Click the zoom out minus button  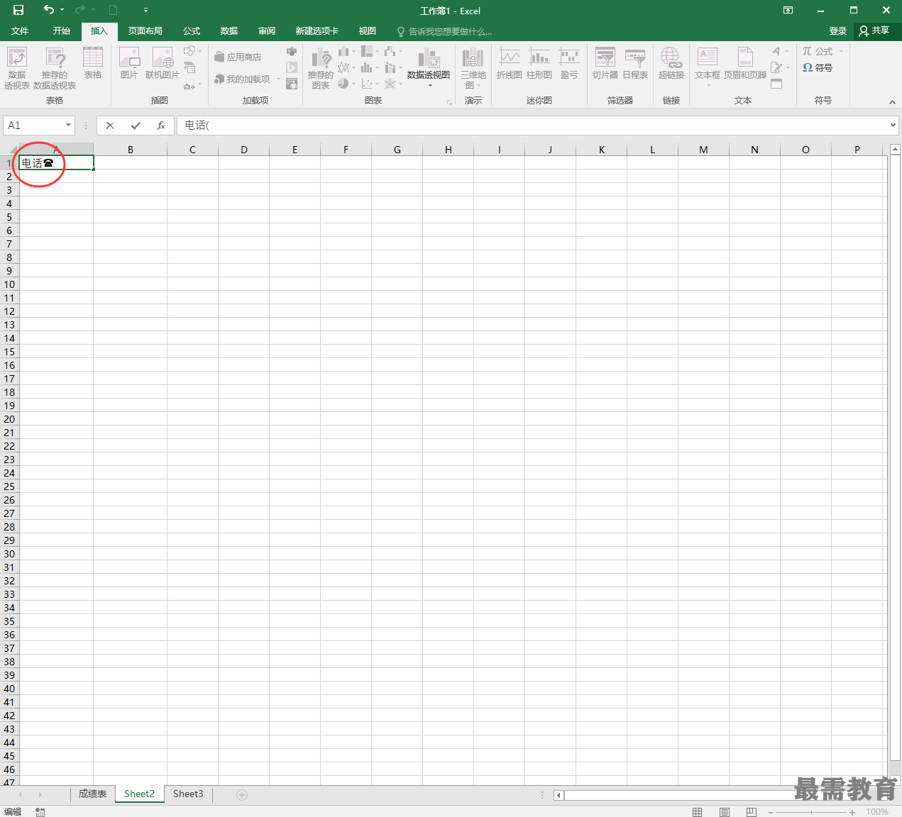(x=771, y=812)
